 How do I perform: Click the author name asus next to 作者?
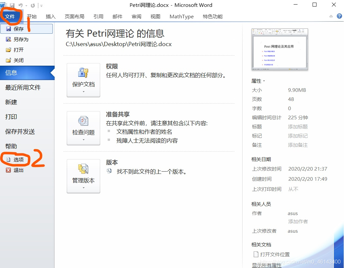click(x=293, y=213)
